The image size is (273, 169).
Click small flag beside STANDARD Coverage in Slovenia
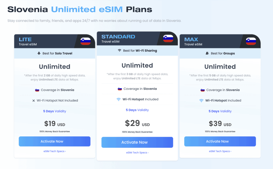120,89
